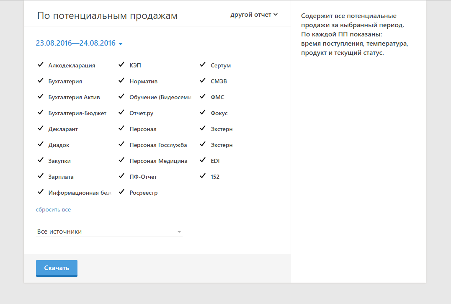
Task: Uncheck Обучение (Видеосеми… option
Action: [122, 97]
